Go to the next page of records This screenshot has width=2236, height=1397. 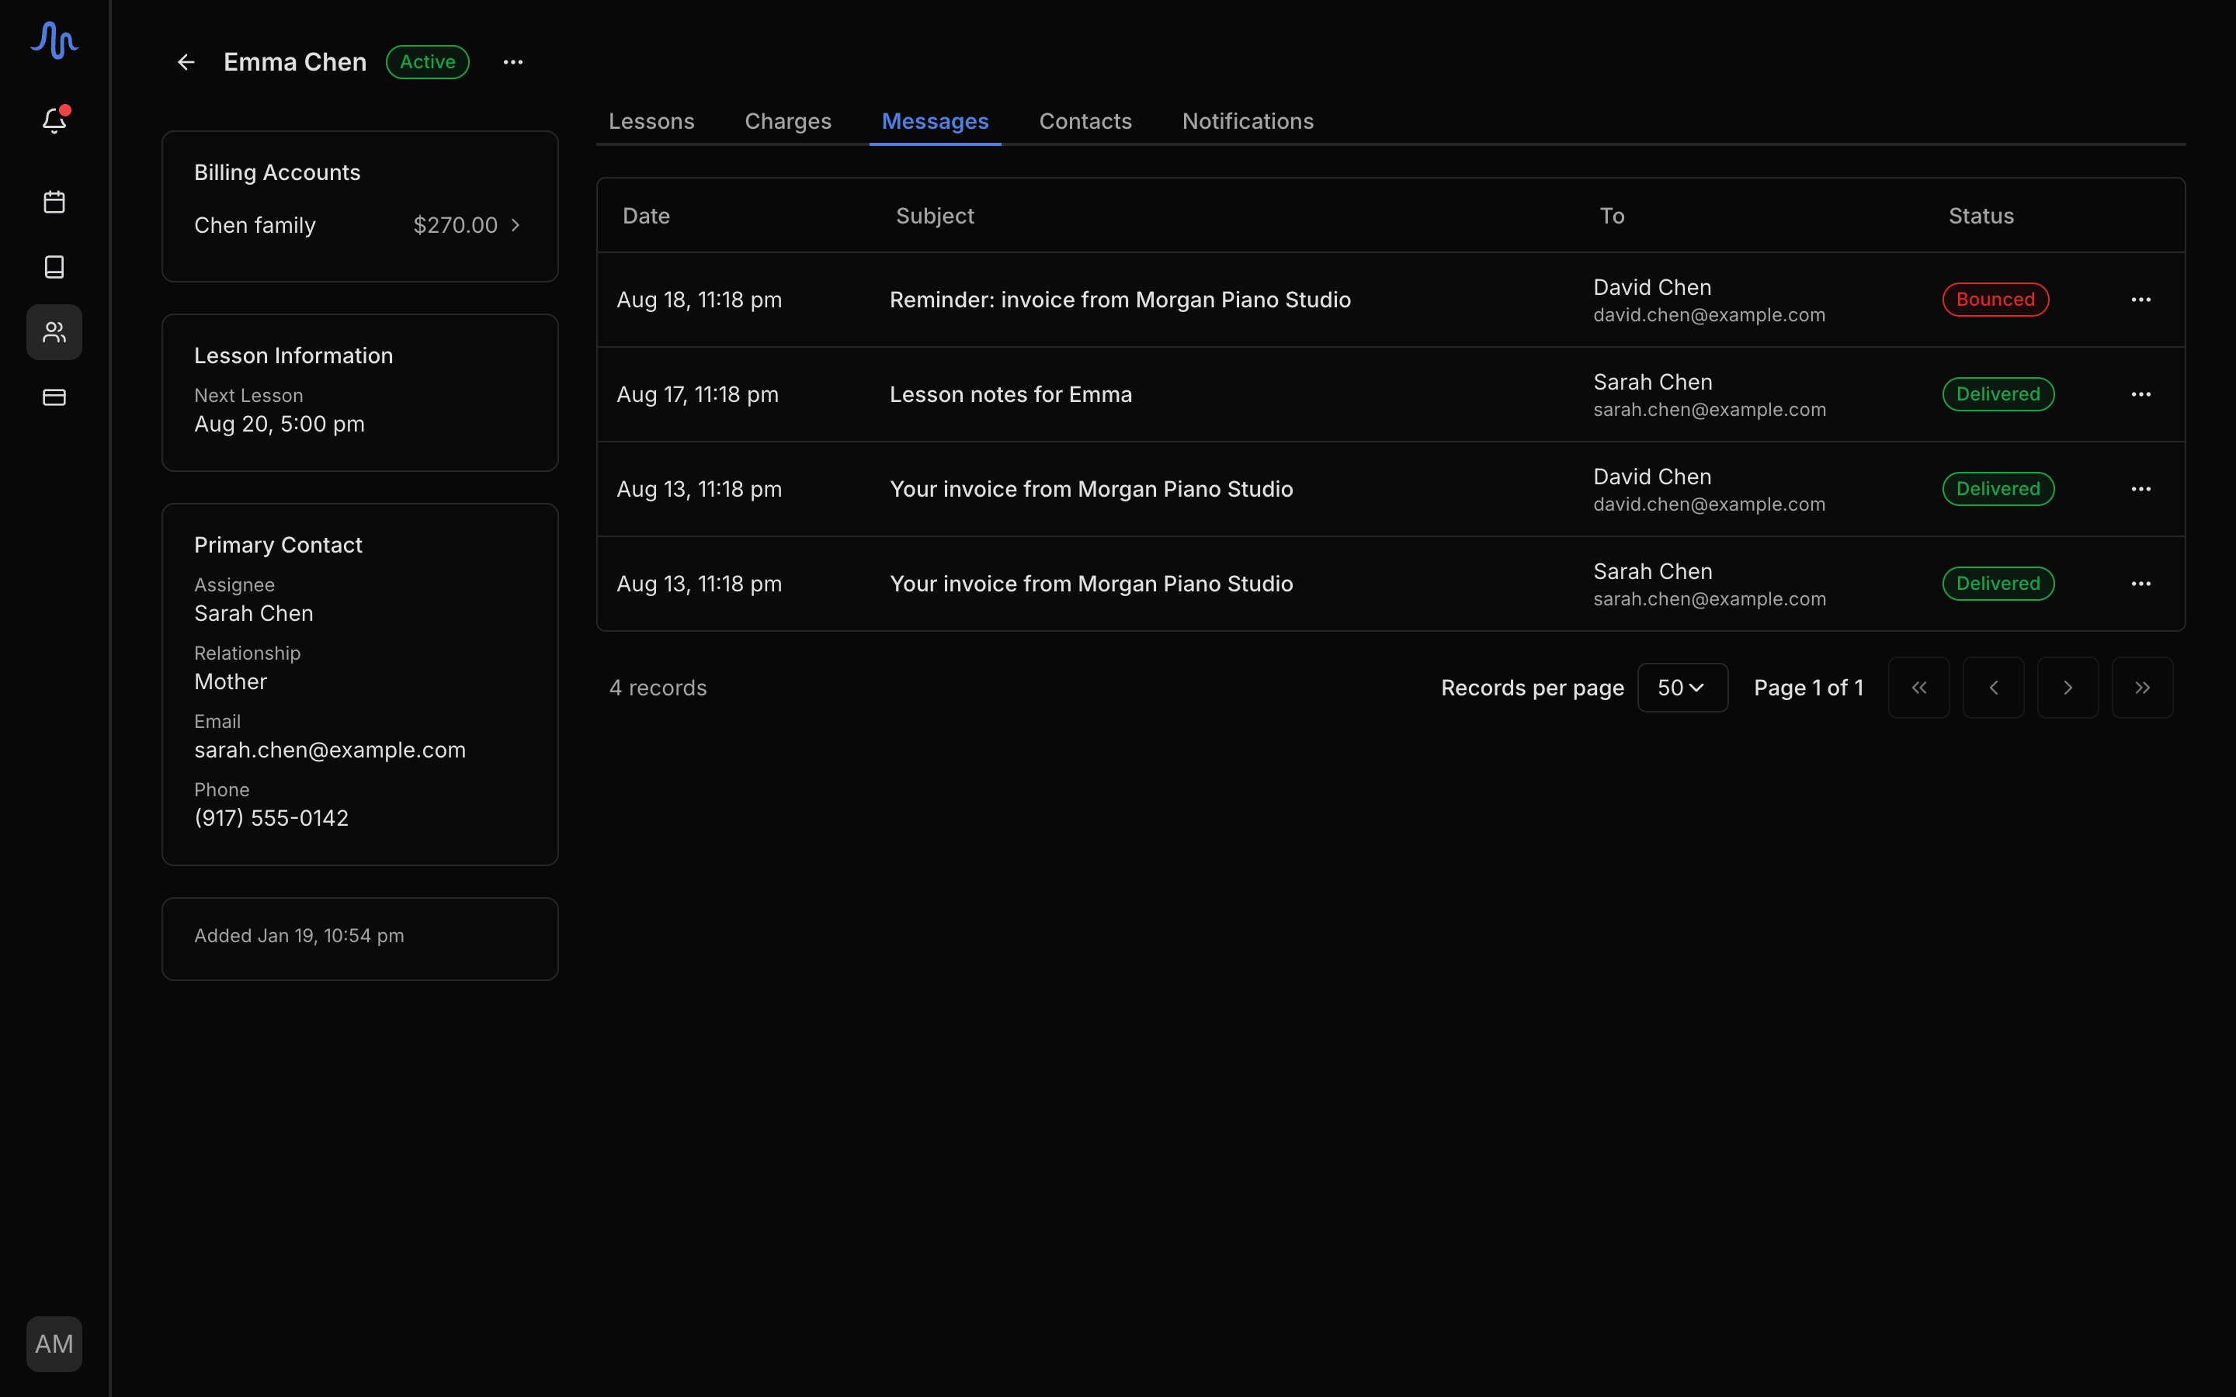tap(2068, 688)
